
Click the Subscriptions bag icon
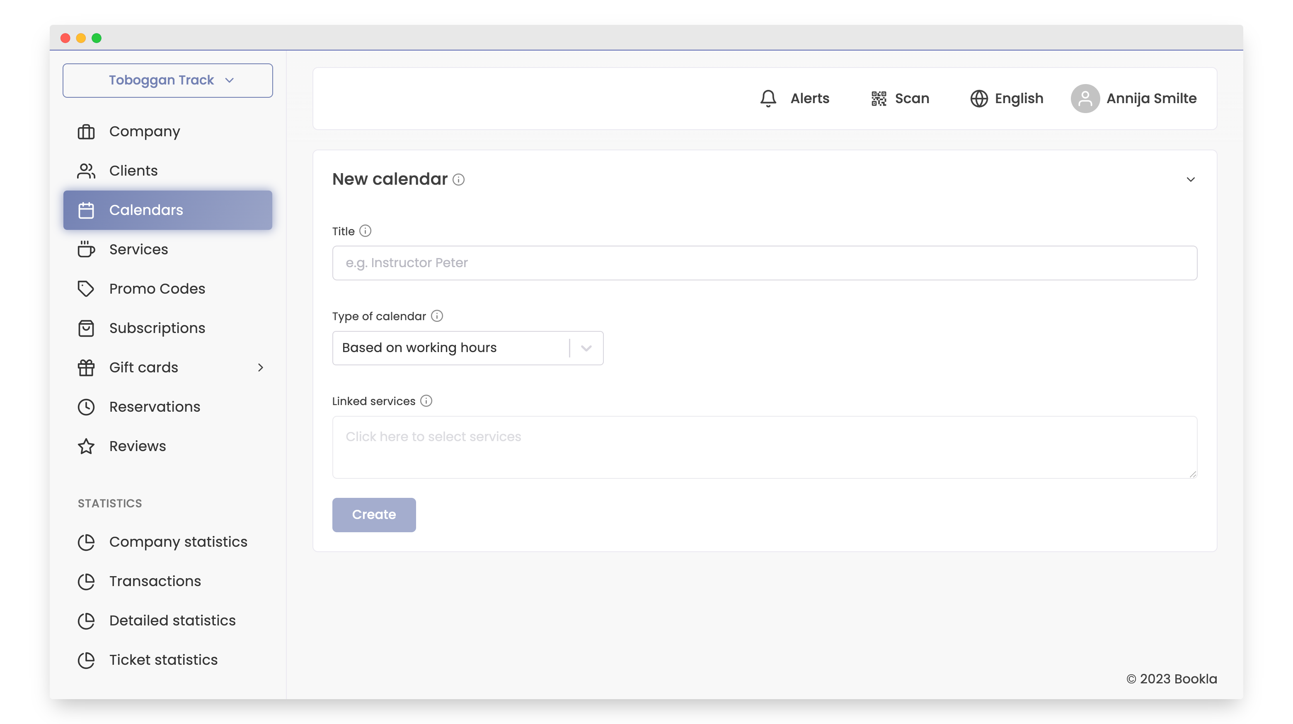86,328
